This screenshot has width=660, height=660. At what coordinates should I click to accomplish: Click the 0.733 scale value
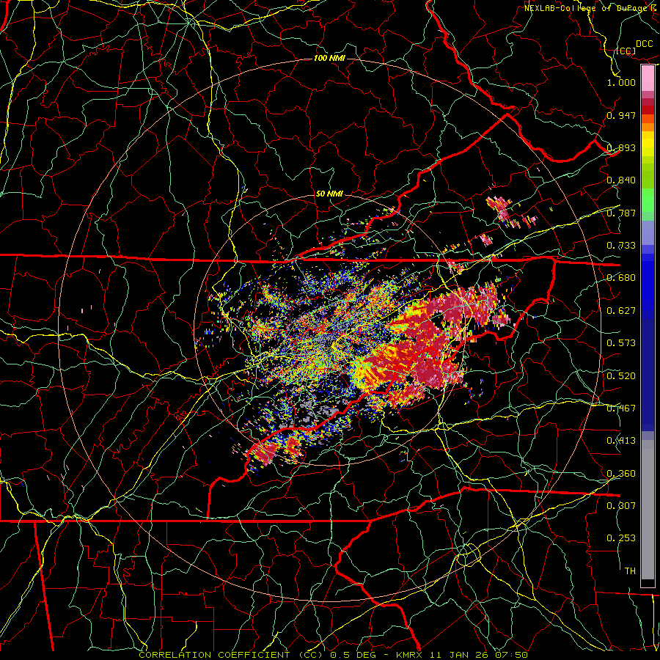621,246
